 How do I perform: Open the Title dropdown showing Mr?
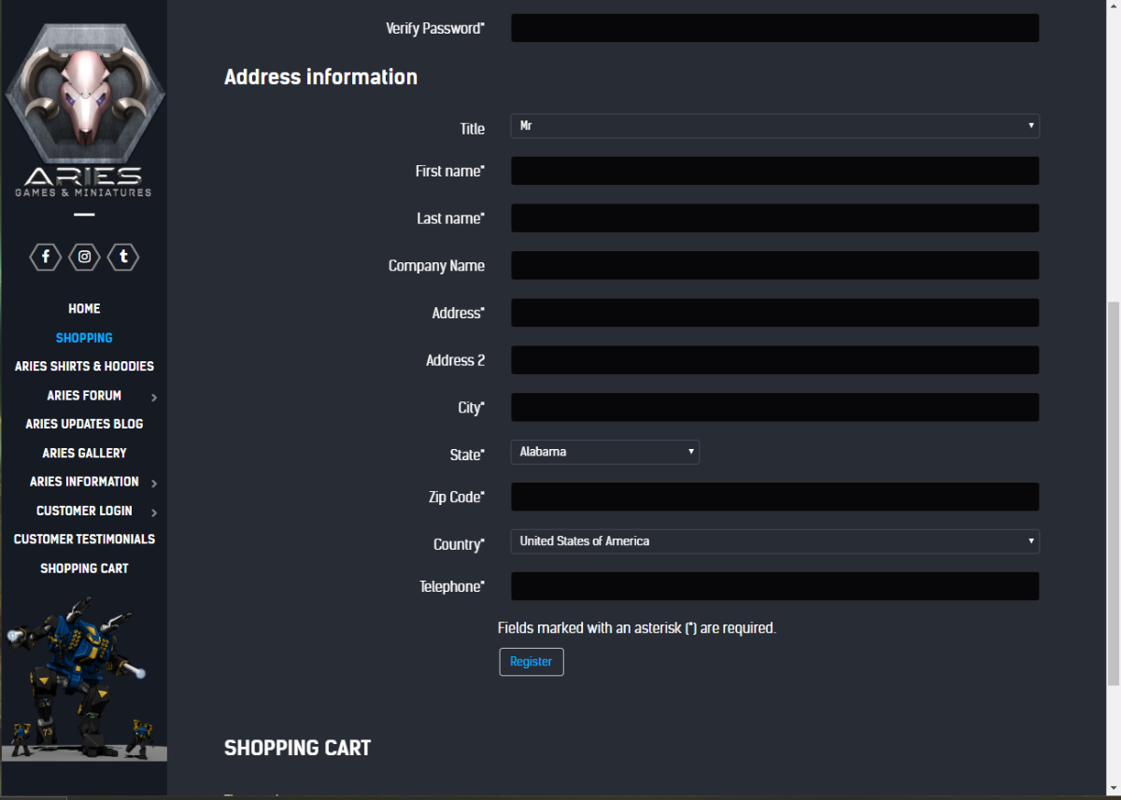(774, 126)
